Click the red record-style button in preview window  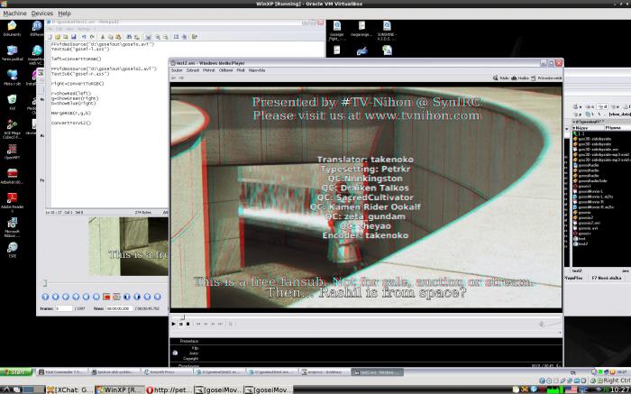click(x=106, y=297)
